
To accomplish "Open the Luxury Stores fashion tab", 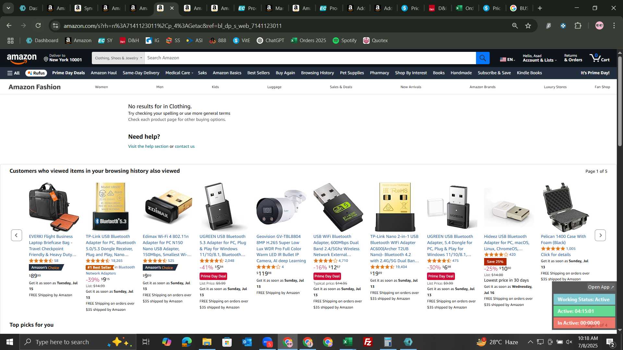I will (555, 87).
